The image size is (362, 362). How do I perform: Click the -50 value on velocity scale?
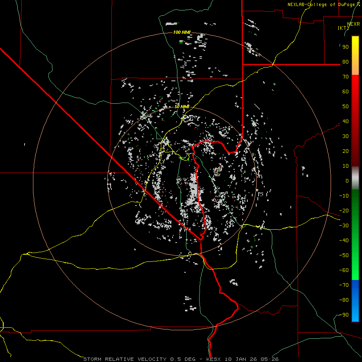click(x=344, y=255)
